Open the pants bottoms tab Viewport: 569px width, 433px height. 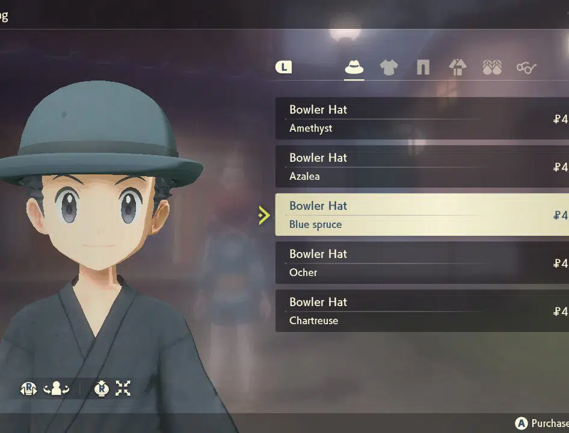tap(423, 67)
